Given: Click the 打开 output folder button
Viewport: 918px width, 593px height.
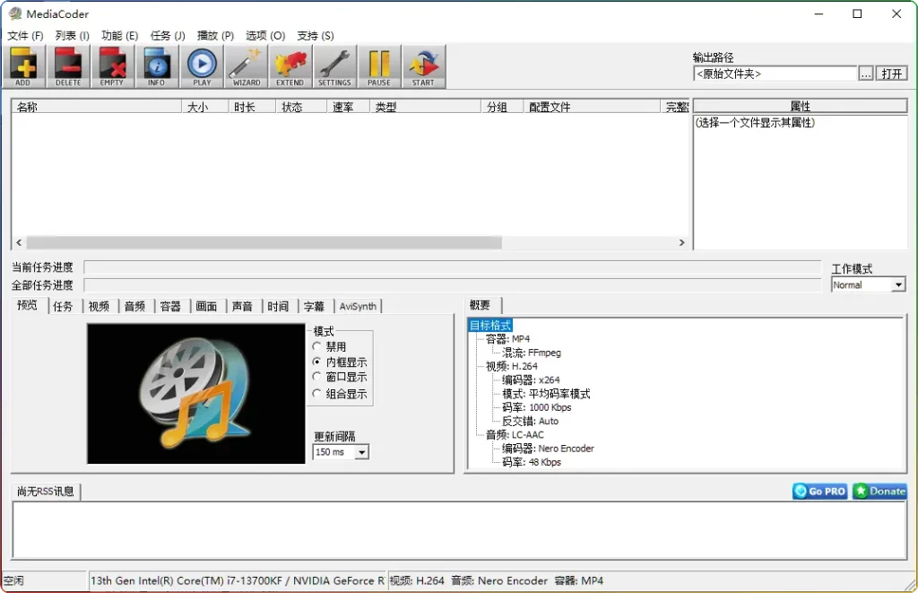Looking at the screenshot, I should pyautogui.click(x=892, y=74).
